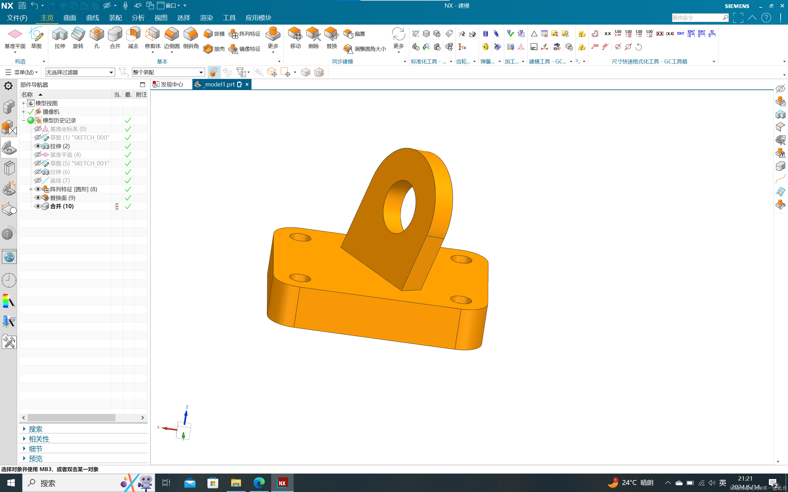Open the History clock sidebar icon

(9, 280)
